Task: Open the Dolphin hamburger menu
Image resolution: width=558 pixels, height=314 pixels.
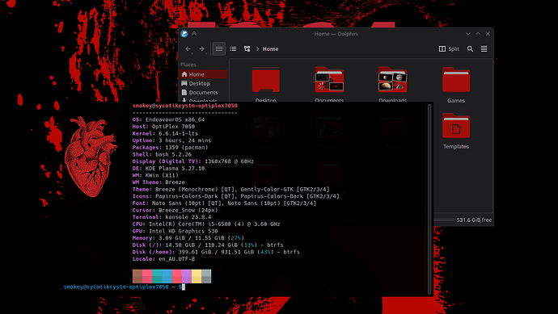Action: [x=484, y=49]
